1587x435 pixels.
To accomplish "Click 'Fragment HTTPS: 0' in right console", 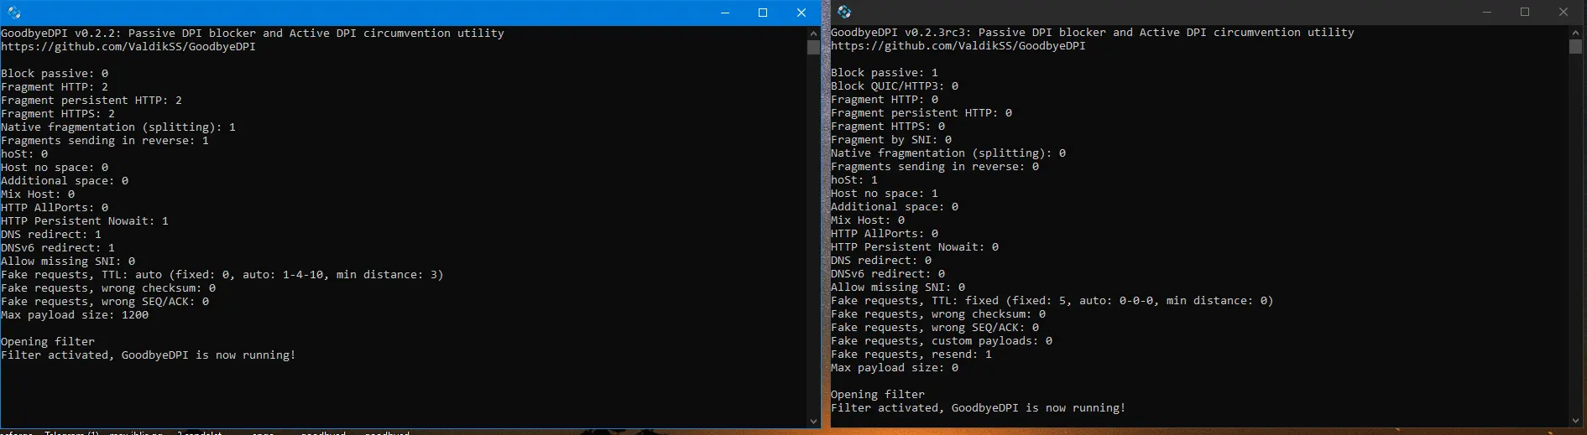I will pyautogui.click(x=888, y=127).
